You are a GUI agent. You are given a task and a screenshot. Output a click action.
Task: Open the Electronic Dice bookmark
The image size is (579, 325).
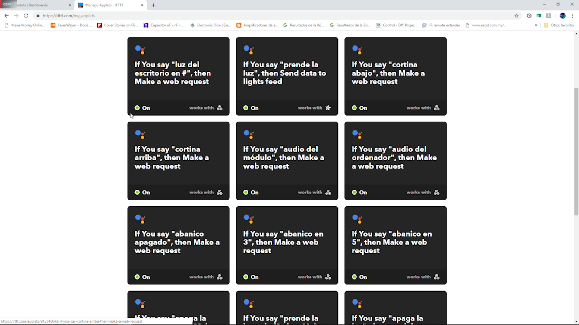point(210,25)
